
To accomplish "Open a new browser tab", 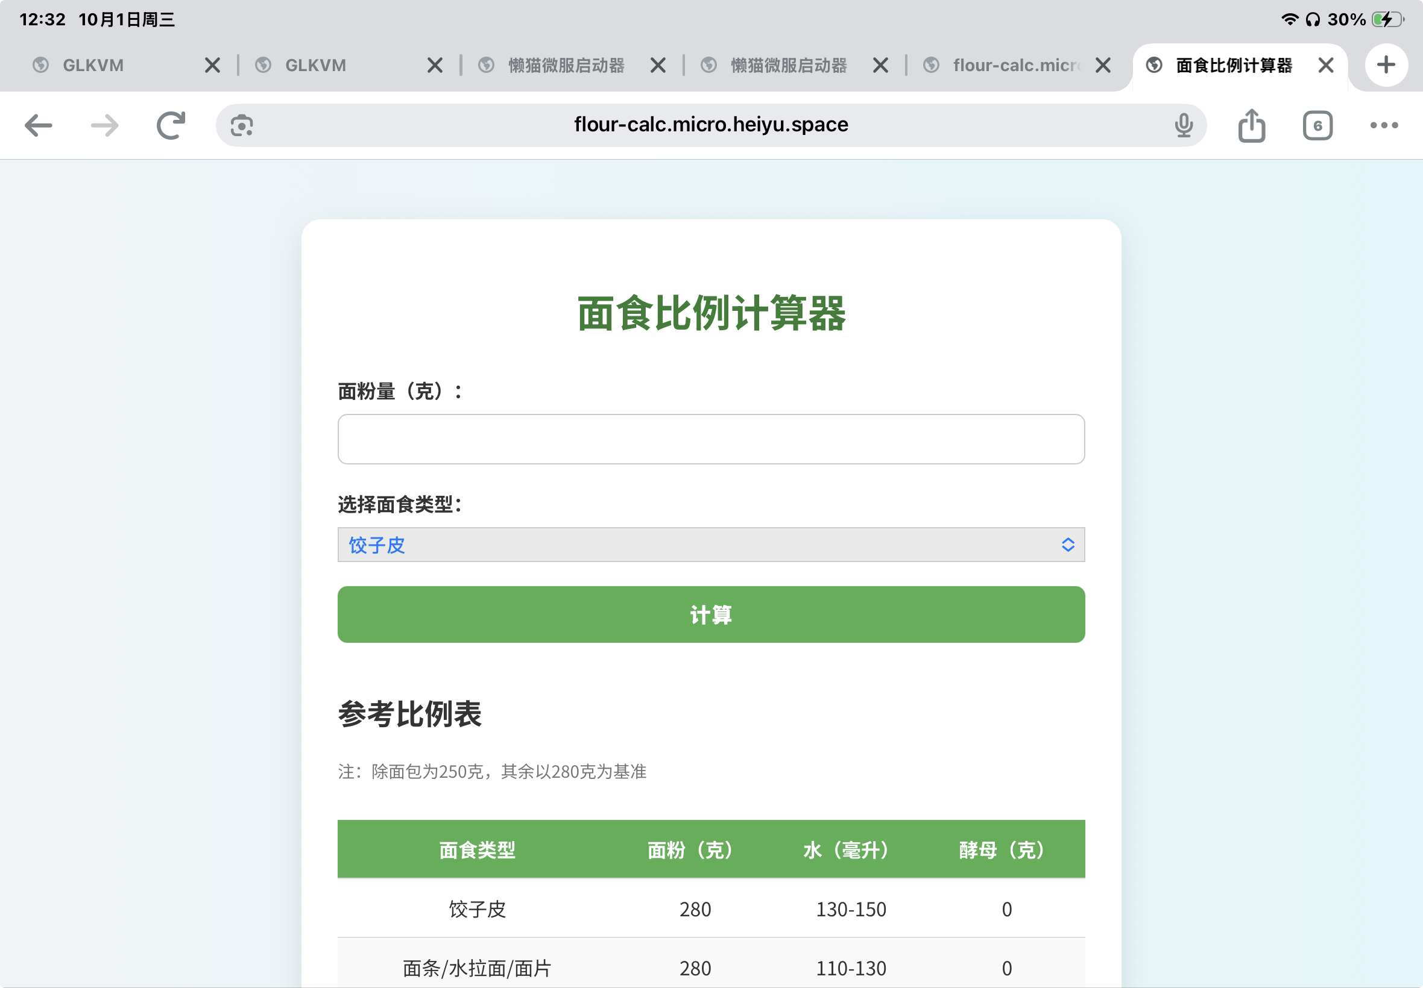I will pos(1386,65).
